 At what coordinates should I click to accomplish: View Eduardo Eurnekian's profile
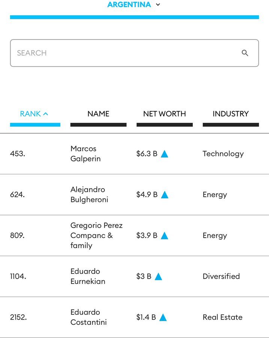pos(88,276)
